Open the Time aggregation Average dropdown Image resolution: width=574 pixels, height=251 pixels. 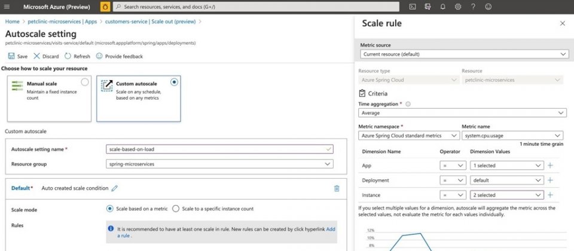click(x=462, y=113)
